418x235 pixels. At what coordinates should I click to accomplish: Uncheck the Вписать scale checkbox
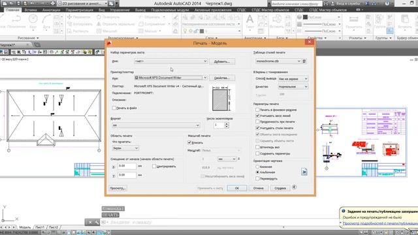189,142
